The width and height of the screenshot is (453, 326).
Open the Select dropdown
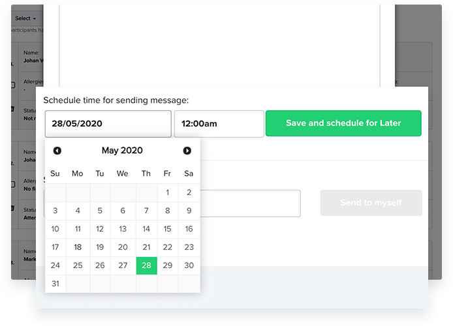tap(25, 18)
